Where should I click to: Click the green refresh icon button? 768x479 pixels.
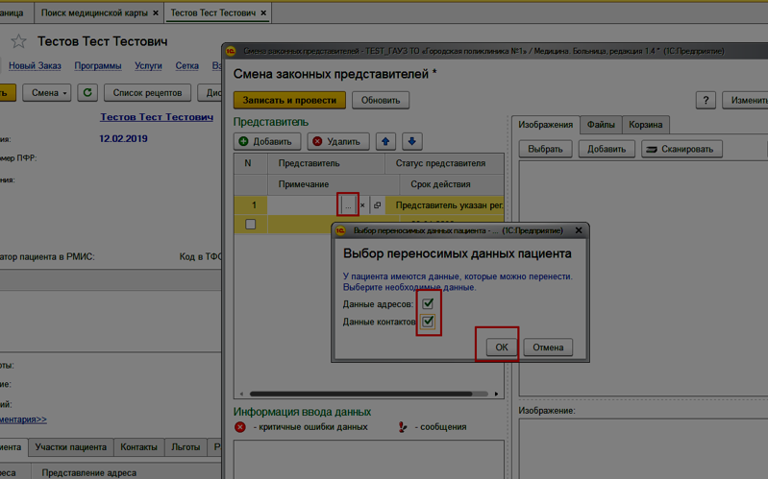[88, 93]
